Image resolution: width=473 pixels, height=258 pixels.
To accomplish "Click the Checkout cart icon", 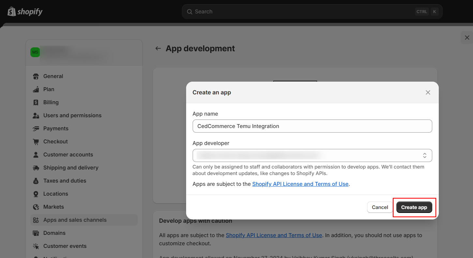I will click(x=36, y=142).
